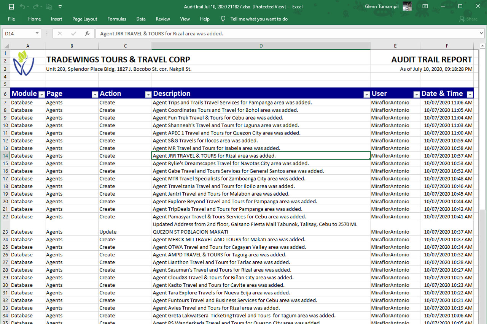Open the Page column filter dropdown
This screenshot has height=324, width=487.
point(95,95)
